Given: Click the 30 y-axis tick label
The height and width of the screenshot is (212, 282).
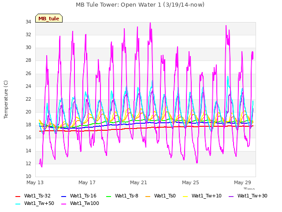Looking at the screenshot, I should click(x=28, y=48).
